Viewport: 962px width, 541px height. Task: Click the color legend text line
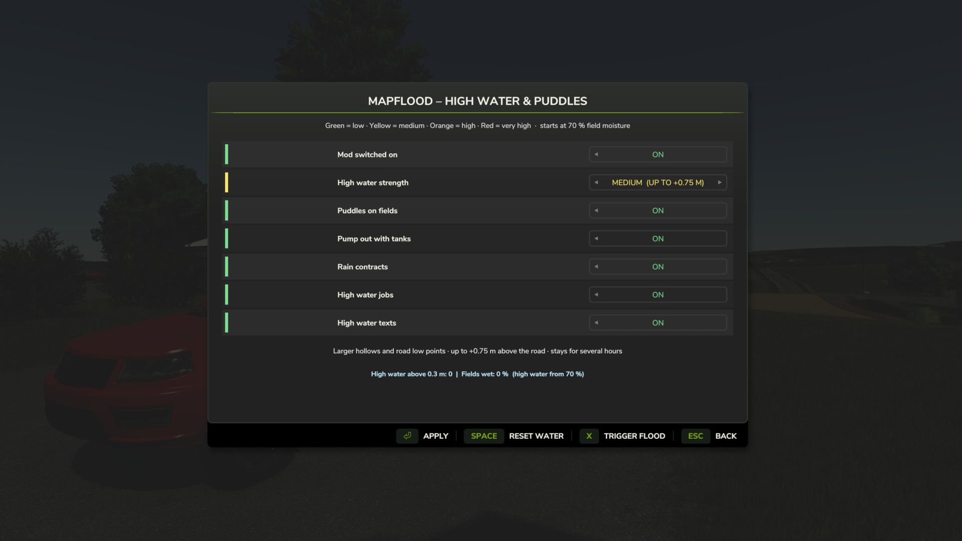pos(477,126)
